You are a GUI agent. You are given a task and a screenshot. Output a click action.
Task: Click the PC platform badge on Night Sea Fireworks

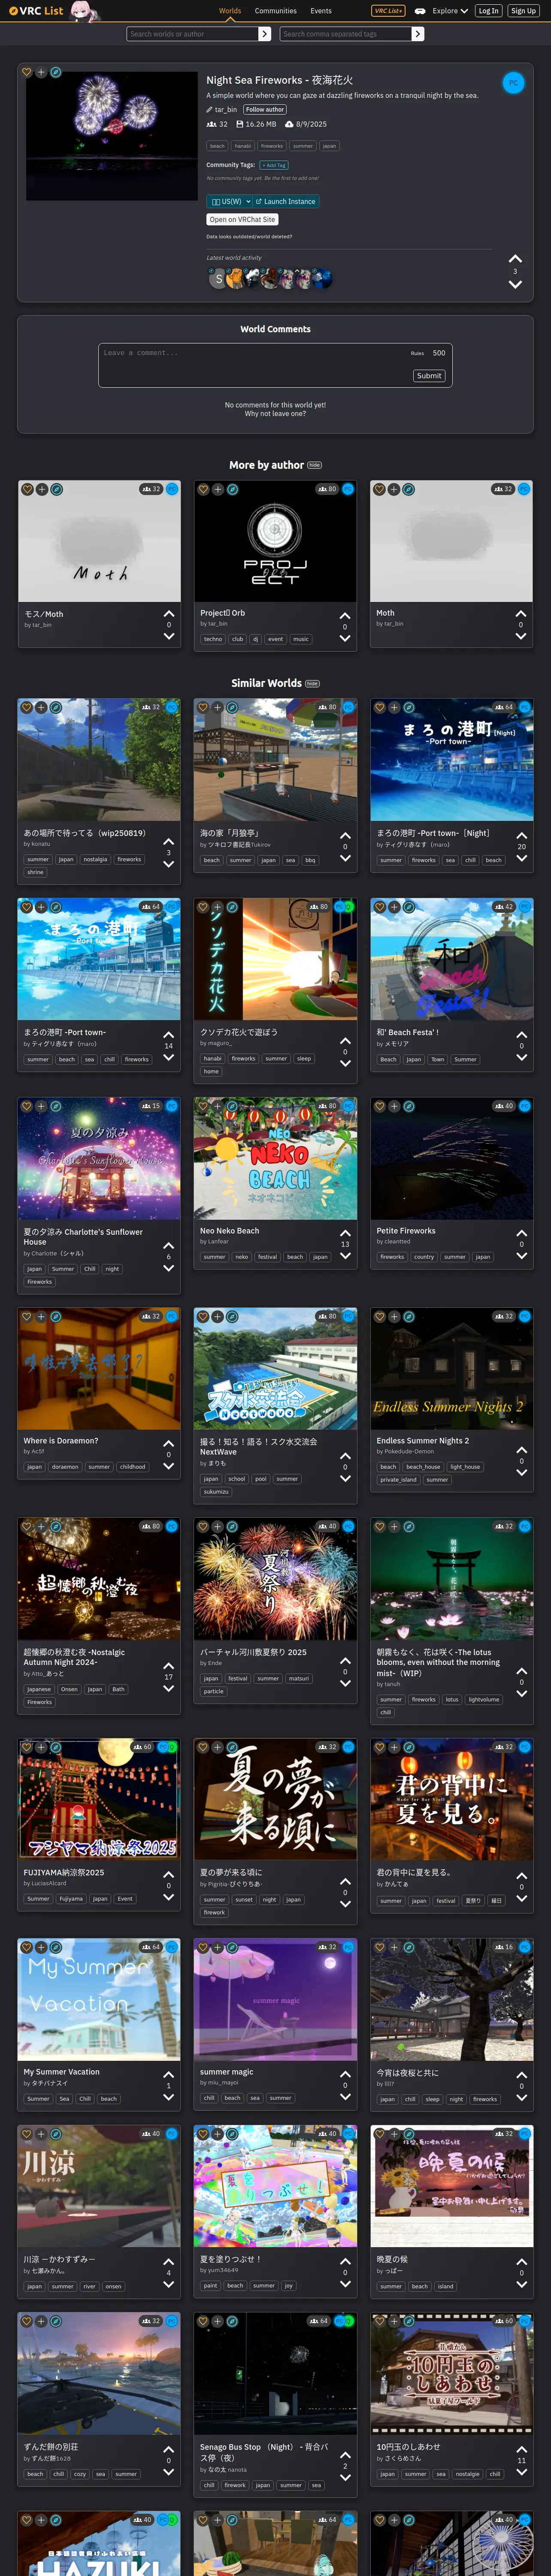point(513,83)
